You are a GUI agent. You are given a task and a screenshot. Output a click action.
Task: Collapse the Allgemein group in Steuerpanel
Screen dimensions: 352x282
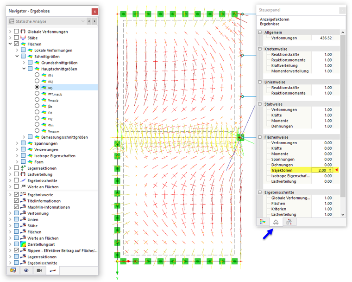[260, 32]
